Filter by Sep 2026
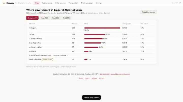This screenshot has width=183, height=102. [x=56, y=18]
